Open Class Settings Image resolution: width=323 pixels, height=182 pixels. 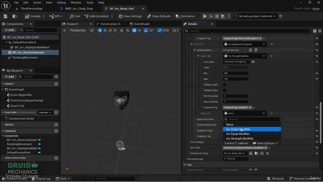coord(130,16)
